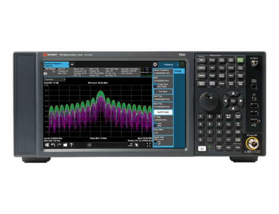Open the gear settings icon above the display
279x214 pixels.
pos(155,64)
